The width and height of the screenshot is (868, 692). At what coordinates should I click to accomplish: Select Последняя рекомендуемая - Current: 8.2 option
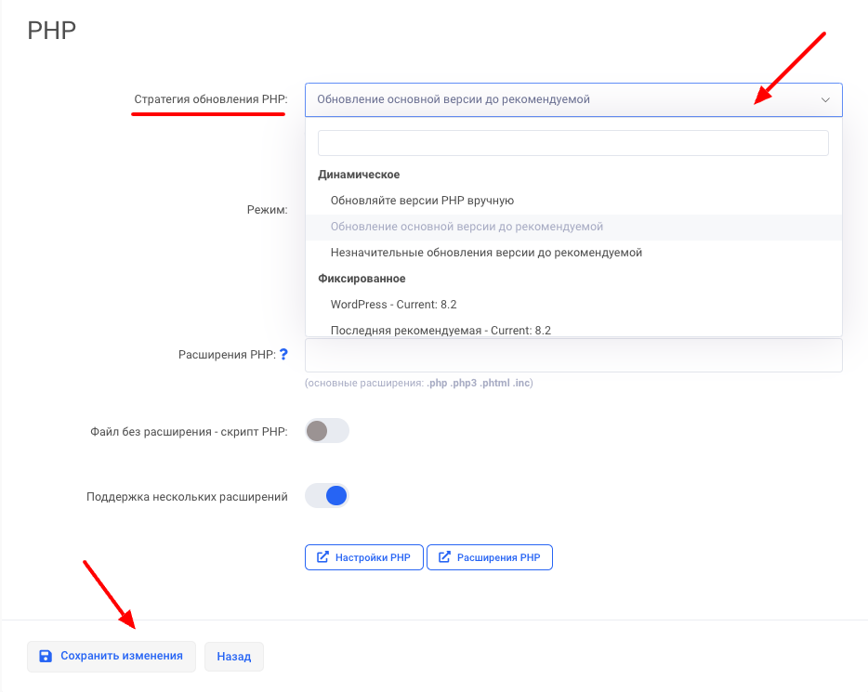(x=441, y=330)
